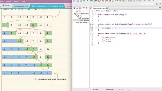Viewport: 162px width, 91px height.
Task: Minimize the Package Explorer view
Action: tap(84, 8)
